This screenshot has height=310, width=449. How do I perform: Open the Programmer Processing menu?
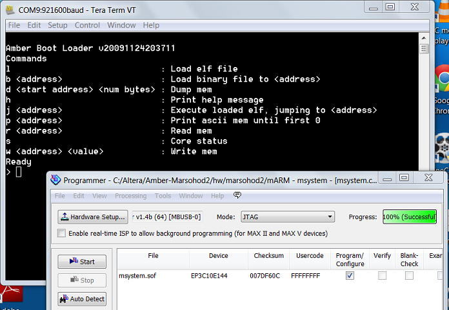(x=130, y=196)
